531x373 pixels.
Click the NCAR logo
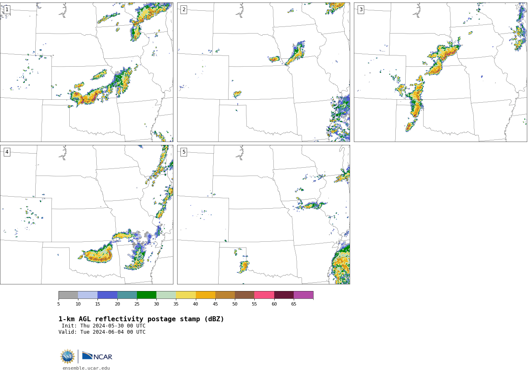click(97, 356)
